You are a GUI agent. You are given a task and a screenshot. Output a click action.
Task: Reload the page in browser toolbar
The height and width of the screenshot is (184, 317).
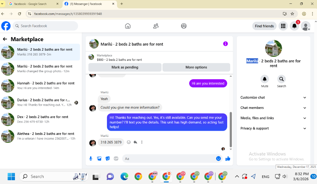pyautogui.click(x=19, y=14)
